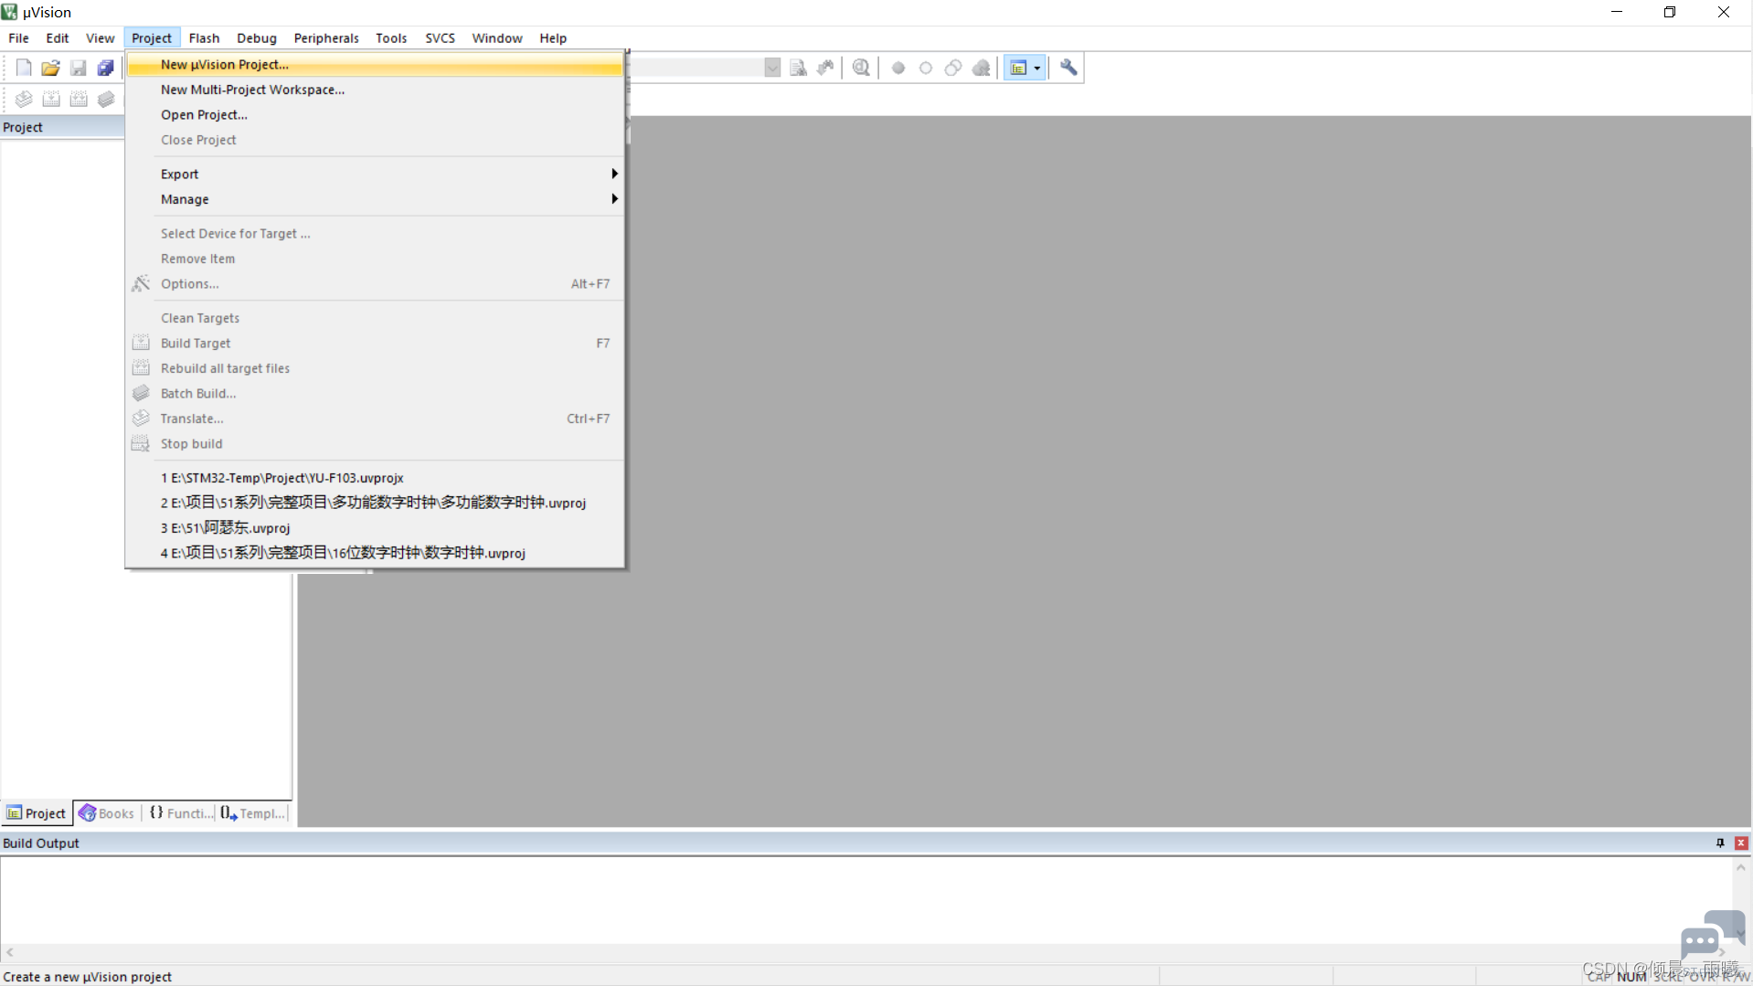Open recent project YU-F103.uvprojx
The image size is (1753, 986).
coord(375,478)
